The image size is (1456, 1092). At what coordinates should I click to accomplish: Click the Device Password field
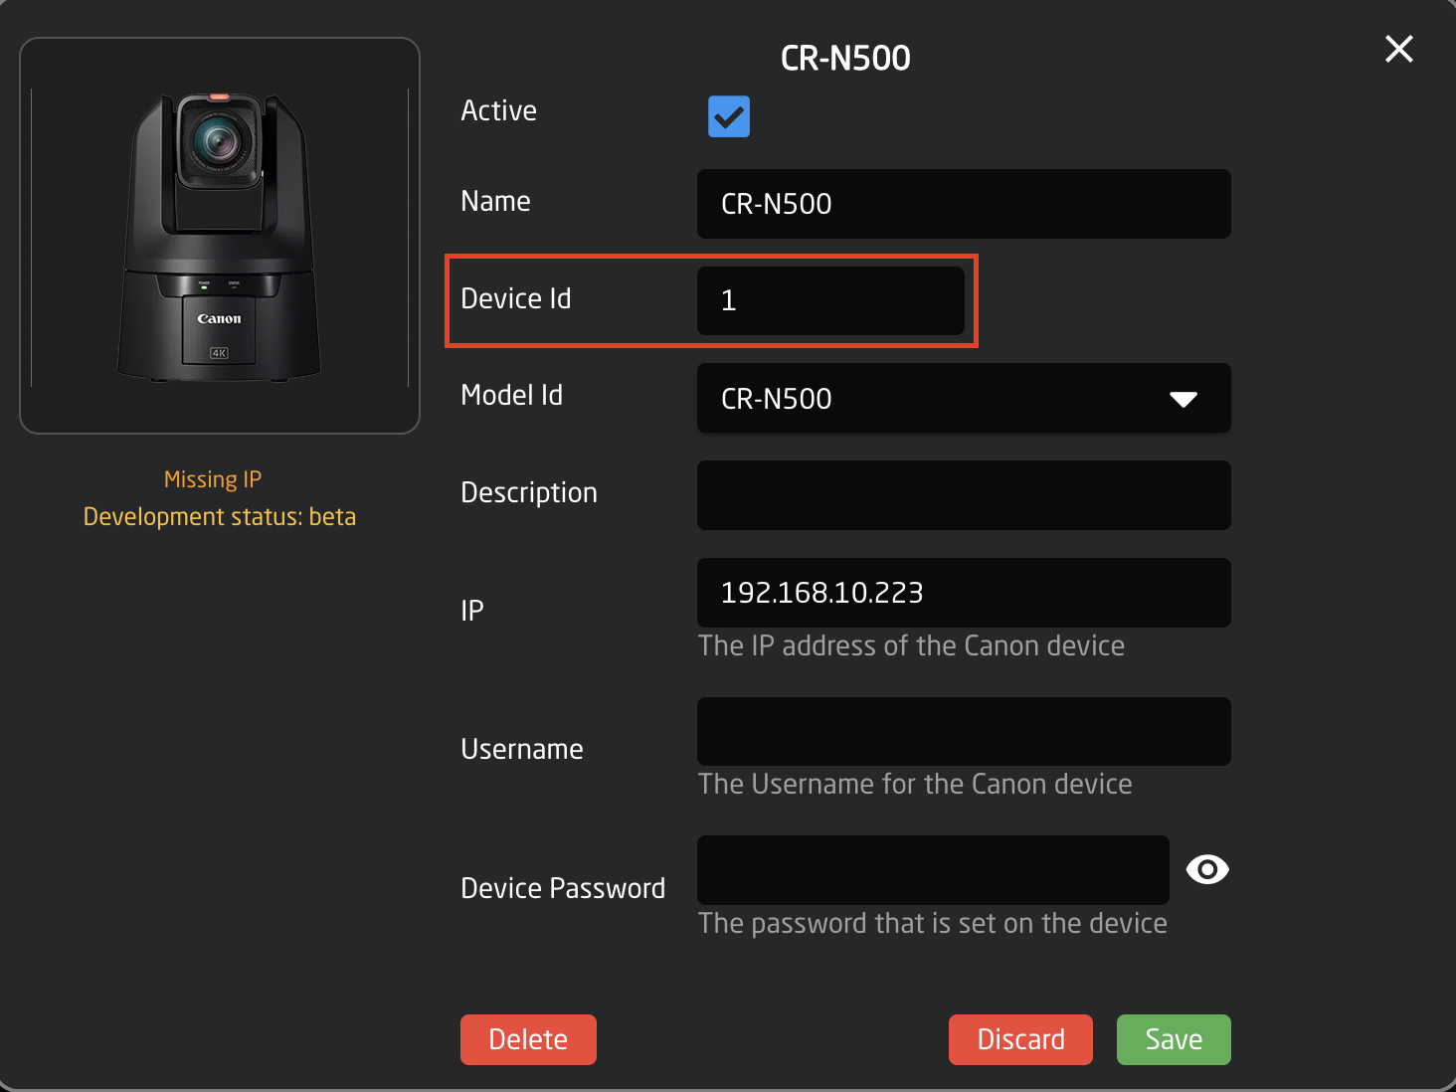933,870
